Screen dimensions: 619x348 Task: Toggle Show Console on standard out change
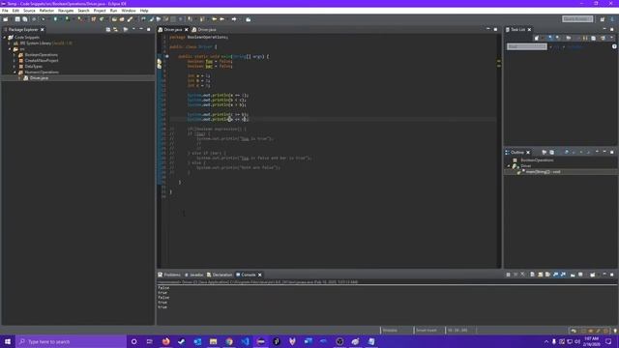tap(555, 275)
